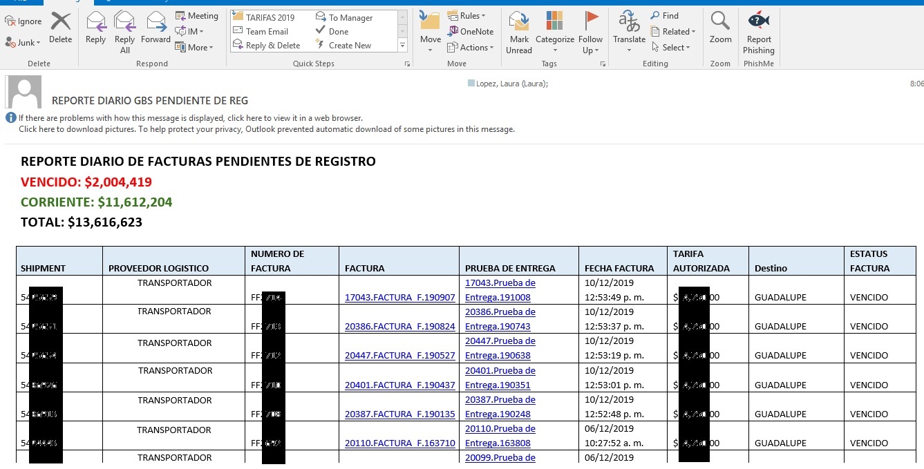924x469 pixels.
Task: Run the Reply & Delete quick step
Action: (x=266, y=46)
